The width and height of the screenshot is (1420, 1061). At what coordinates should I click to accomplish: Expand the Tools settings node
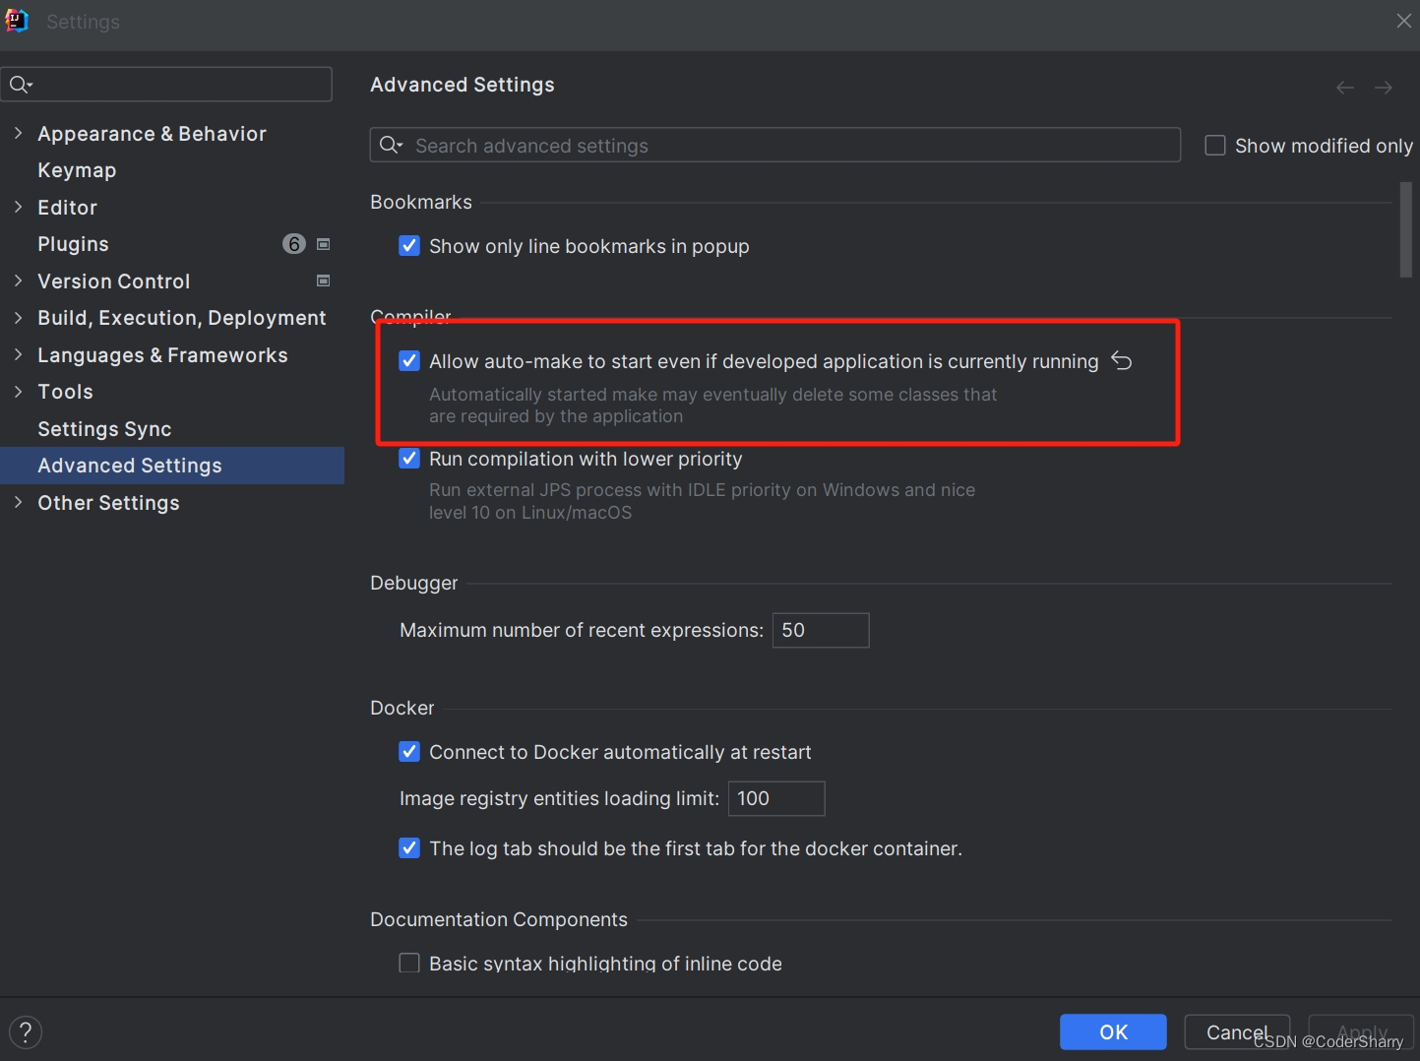[x=18, y=391]
